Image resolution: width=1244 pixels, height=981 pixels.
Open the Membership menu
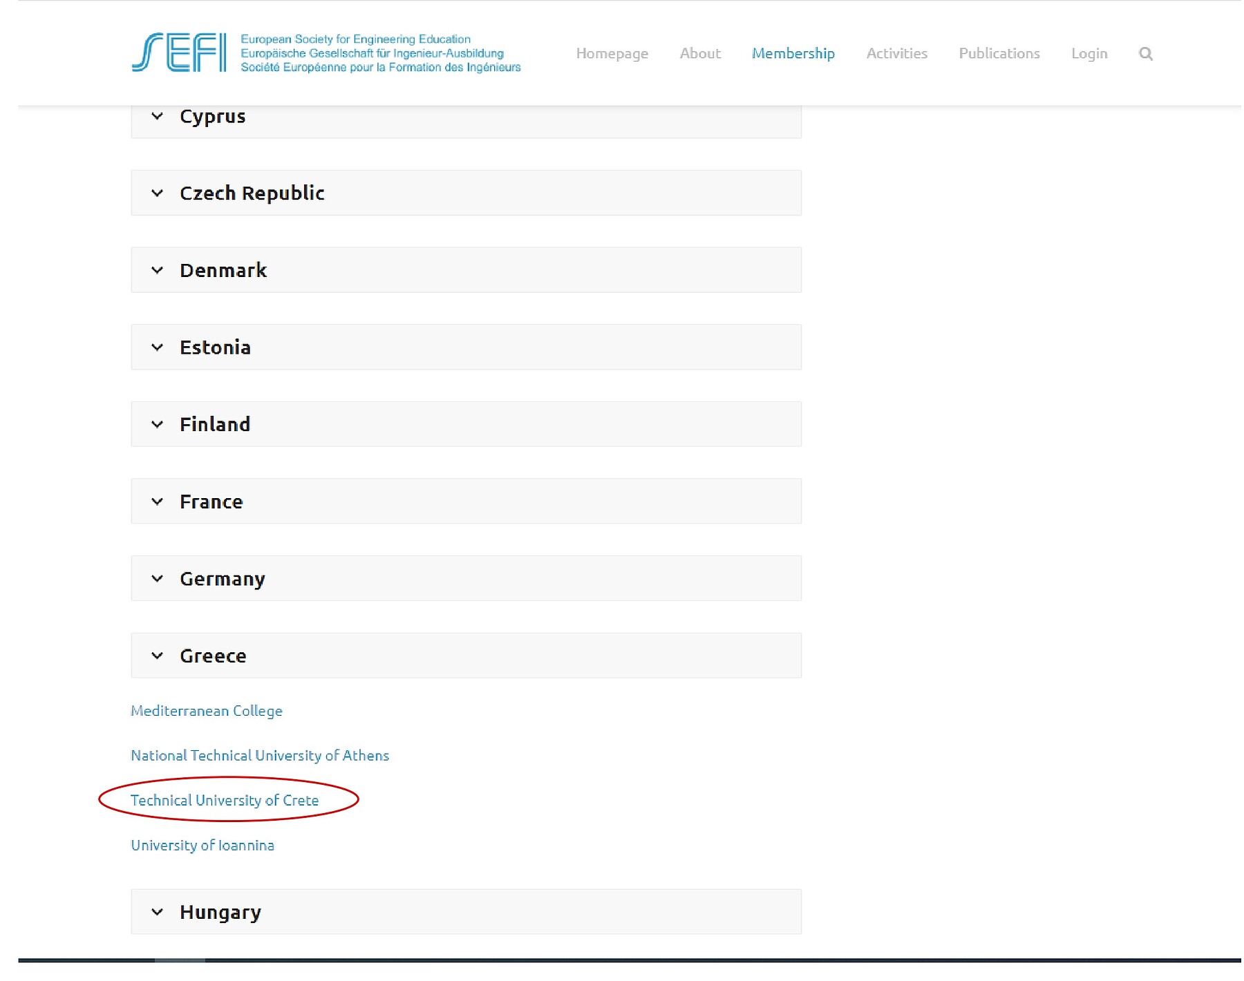(x=793, y=54)
